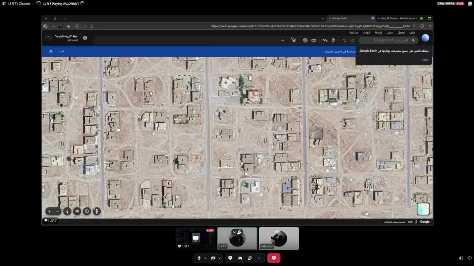
Task: Activate the Street View pegman
Action: [x=96, y=211]
